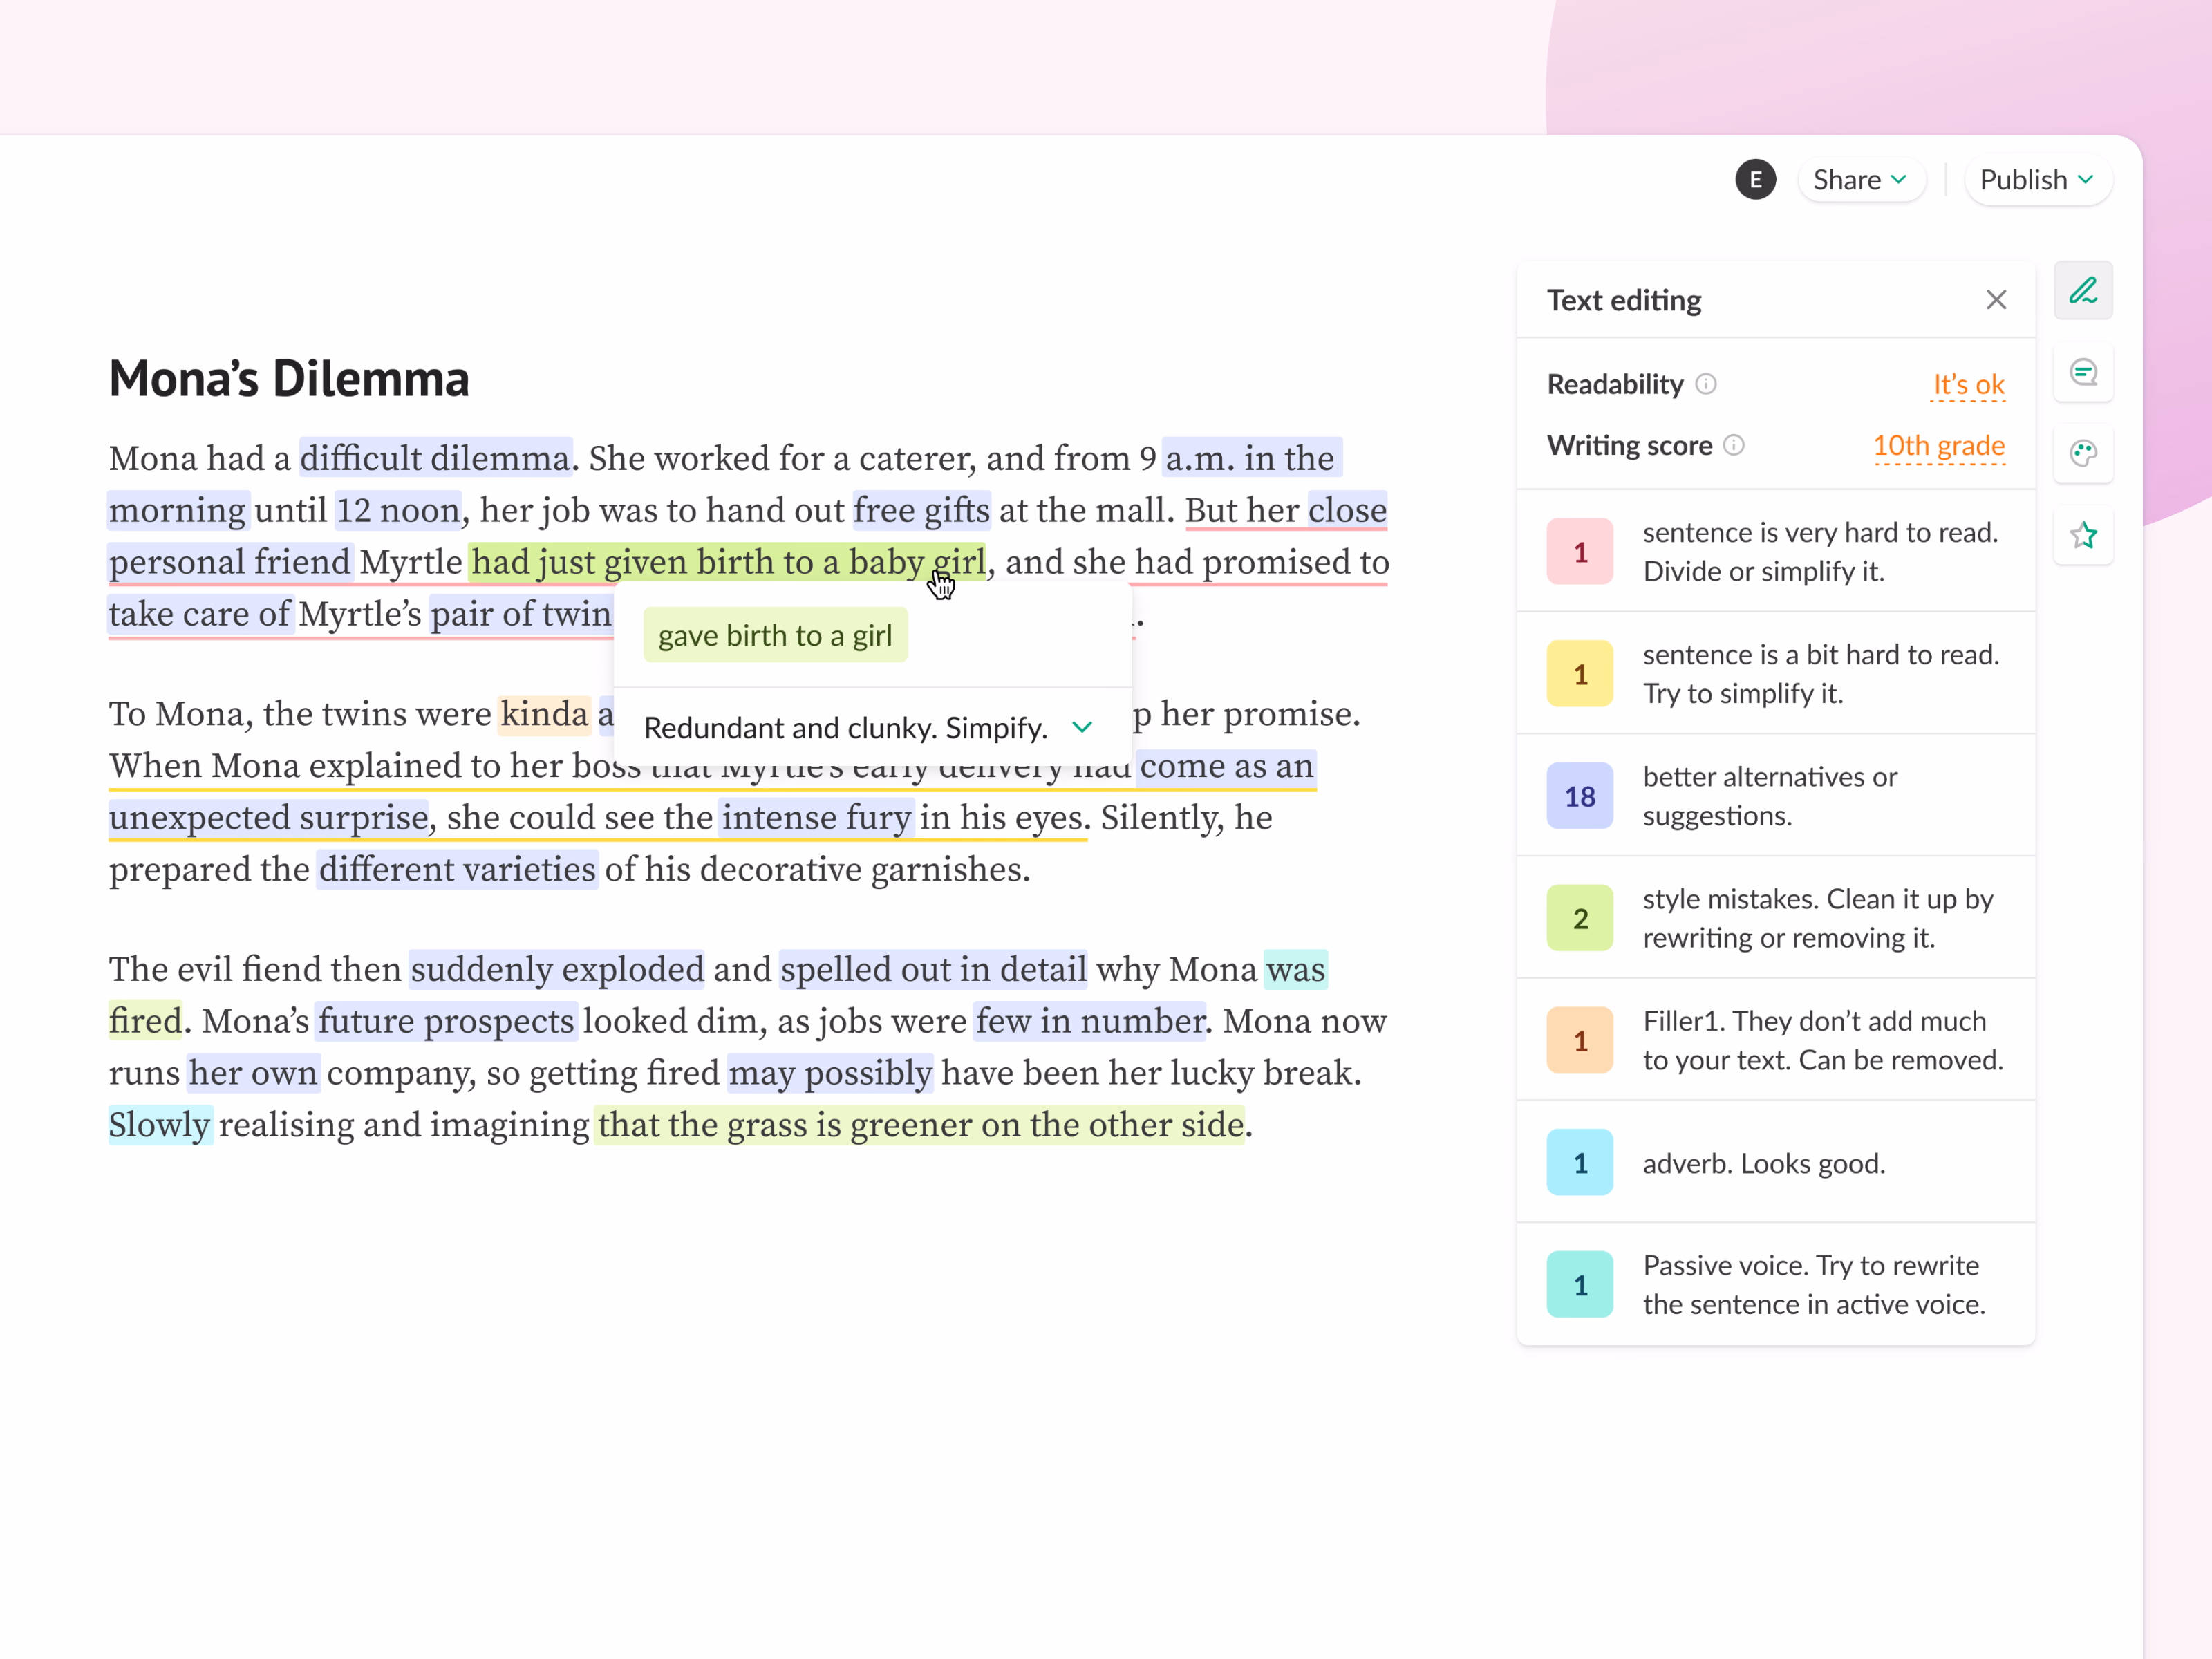This screenshot has height=1659, width=2212.
Task: Click the Readability info icon
Action: pyautogui.click(x=1706, y=384)
